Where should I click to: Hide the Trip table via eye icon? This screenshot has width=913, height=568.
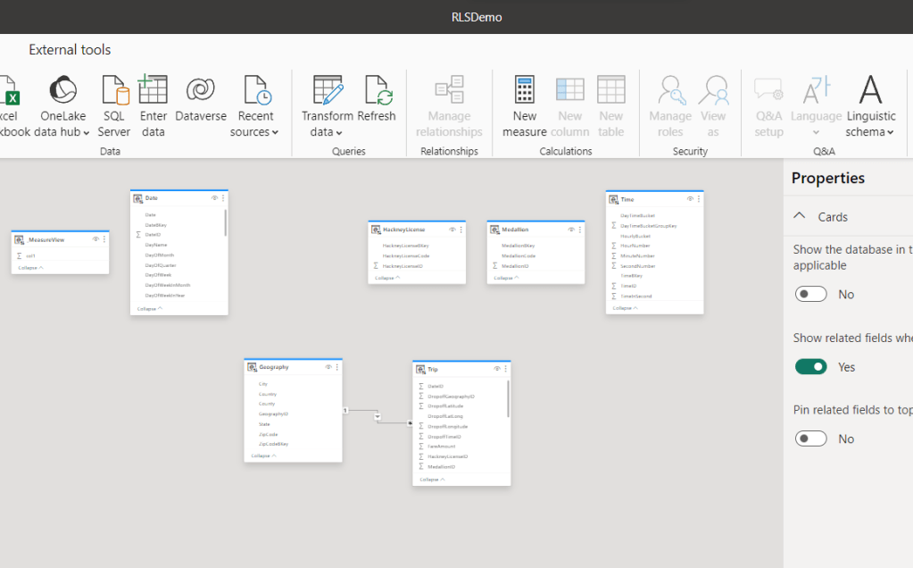coord(497,369)
